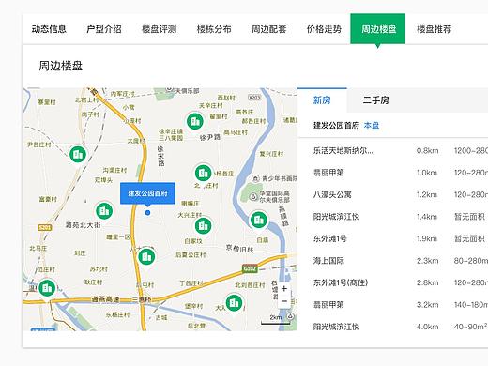Screen dimensions: 488x366
Task: Open the 楼盘评测 tab
Action: [159, 29]
